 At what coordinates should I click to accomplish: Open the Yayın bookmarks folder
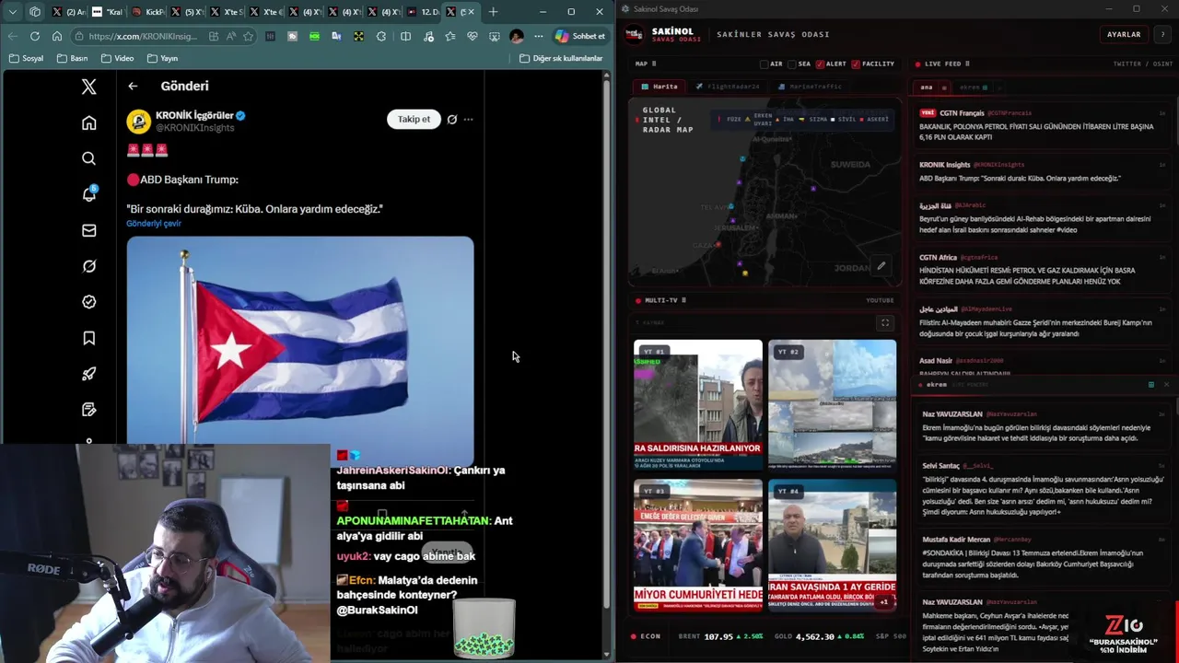pos(162,58)
